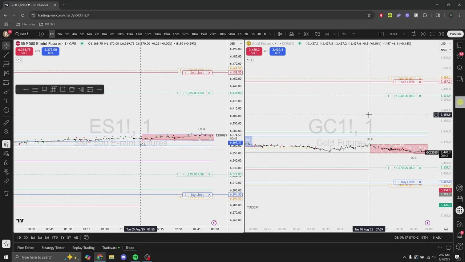
Task: Activate the zoom in tool
Action: click(x=6, y=132)
